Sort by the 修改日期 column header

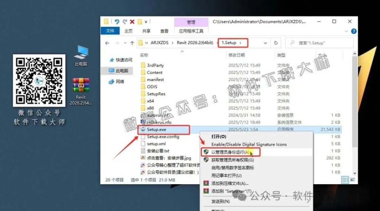236,55
